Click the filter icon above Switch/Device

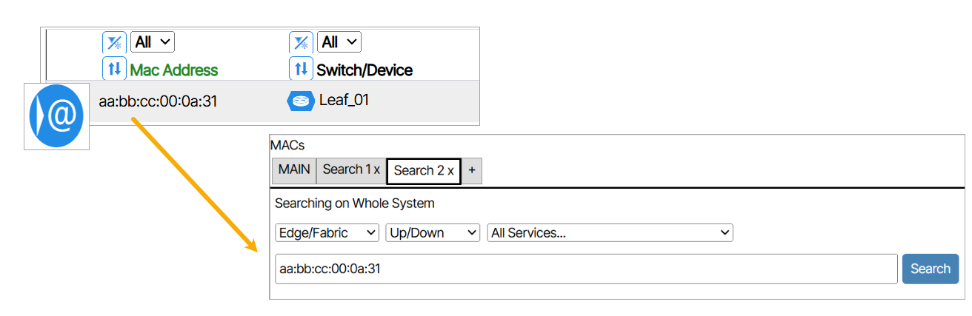tap(301, 42)
